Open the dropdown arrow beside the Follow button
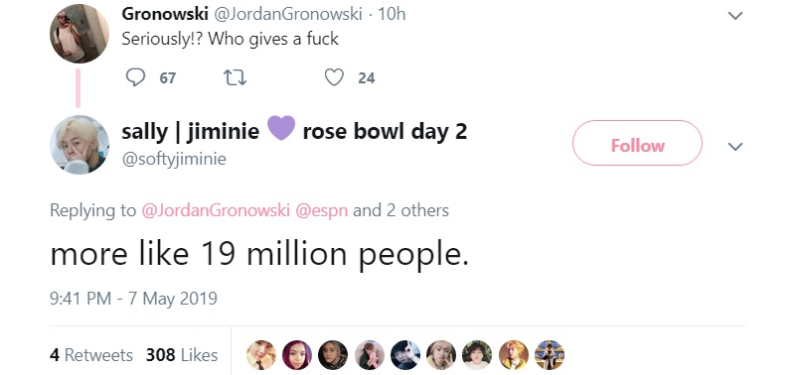The width and height of the screenshot is (795, 375). [x=735, y=147]
